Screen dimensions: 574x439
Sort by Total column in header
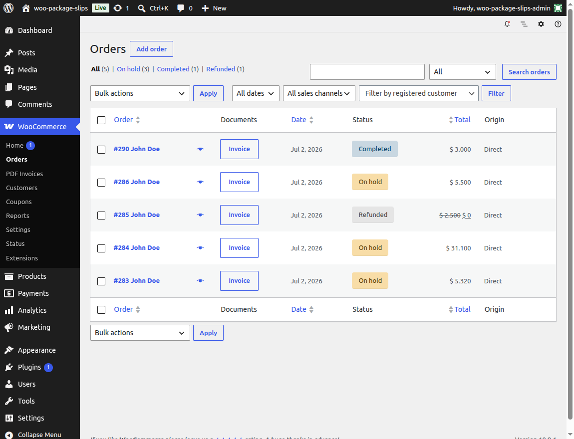coord(460,120)
